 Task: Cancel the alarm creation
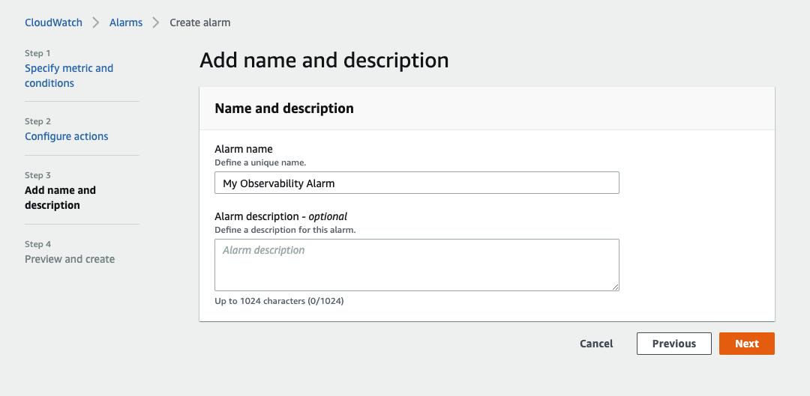click(596, 344)
